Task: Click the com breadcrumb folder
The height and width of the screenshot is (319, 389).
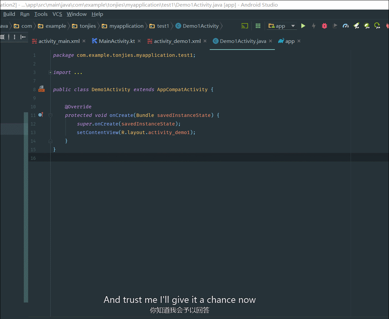Action: point(23,26)
